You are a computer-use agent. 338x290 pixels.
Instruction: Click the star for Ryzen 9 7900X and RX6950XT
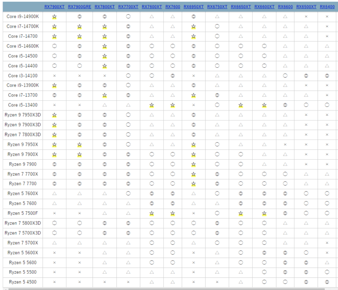(x=194, y=154)
